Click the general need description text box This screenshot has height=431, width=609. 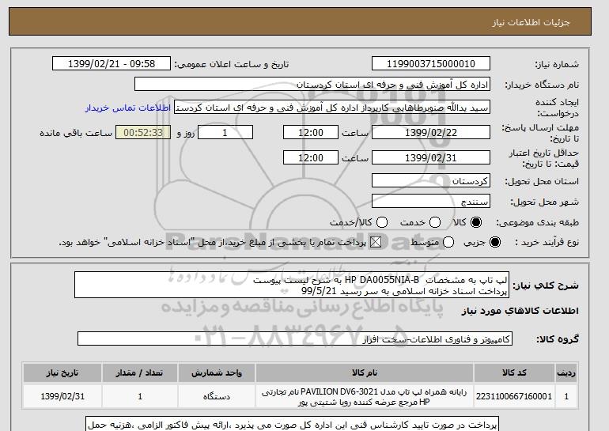[x=292, y=285]
